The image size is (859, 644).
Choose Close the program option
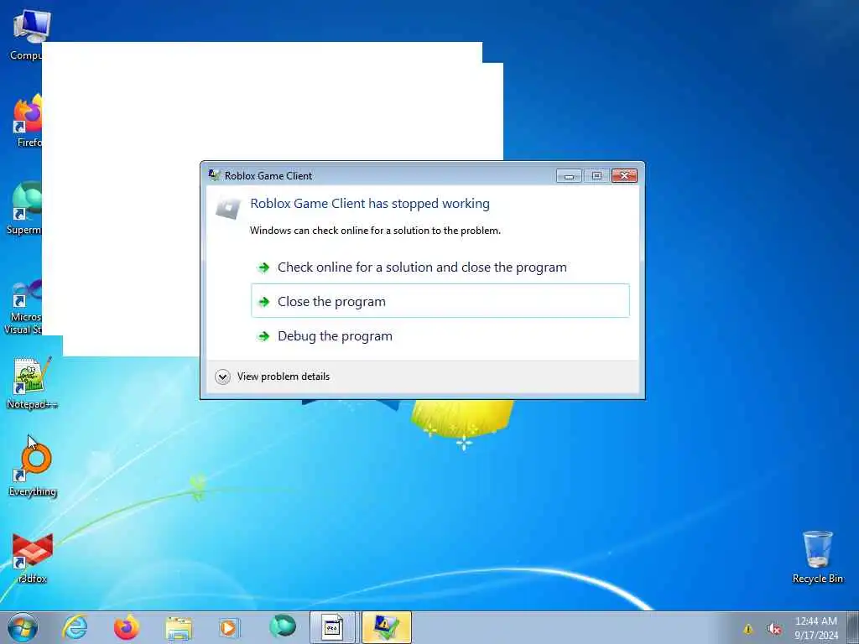[440, 301]
